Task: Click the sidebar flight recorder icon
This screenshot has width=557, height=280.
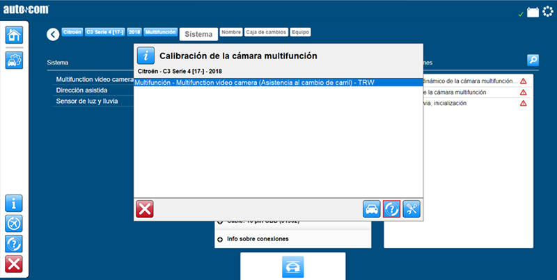Action: point(14,224)
